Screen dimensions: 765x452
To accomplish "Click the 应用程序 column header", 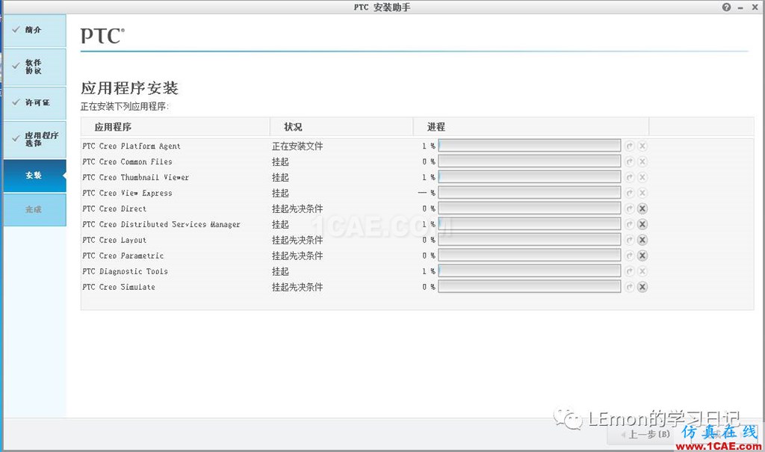I will point(175,127).
